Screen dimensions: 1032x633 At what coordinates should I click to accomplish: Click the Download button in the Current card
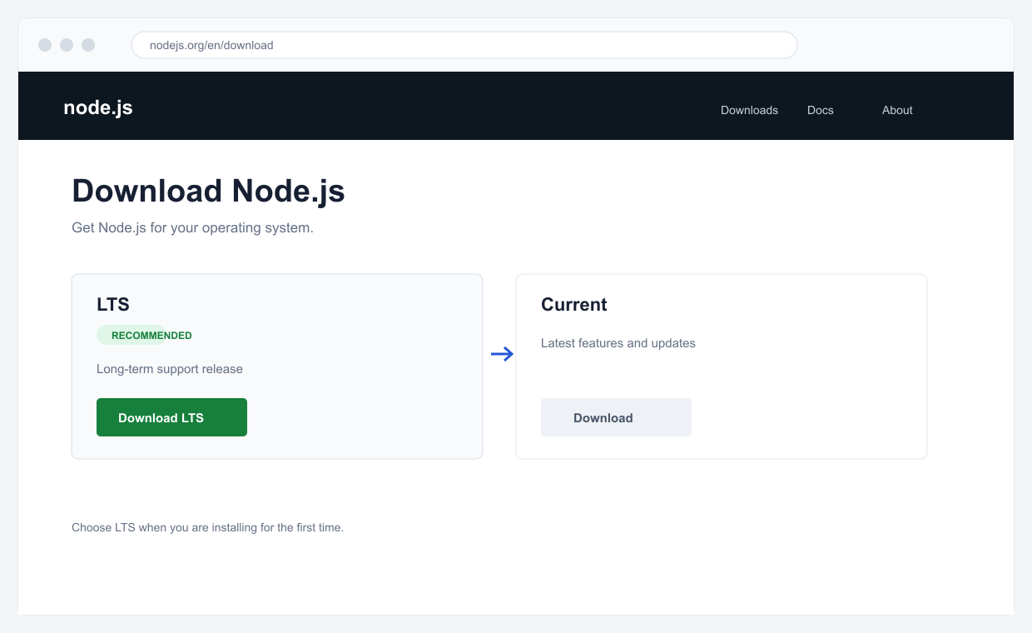pyautogui.click(x=616, y=417)
